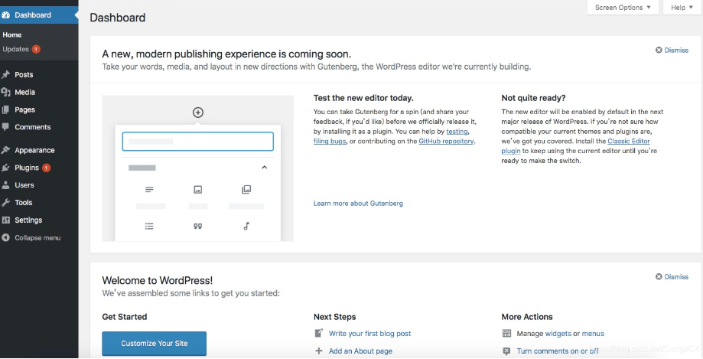
Task: Click Collapse menu text
Action: coord(37,238)
